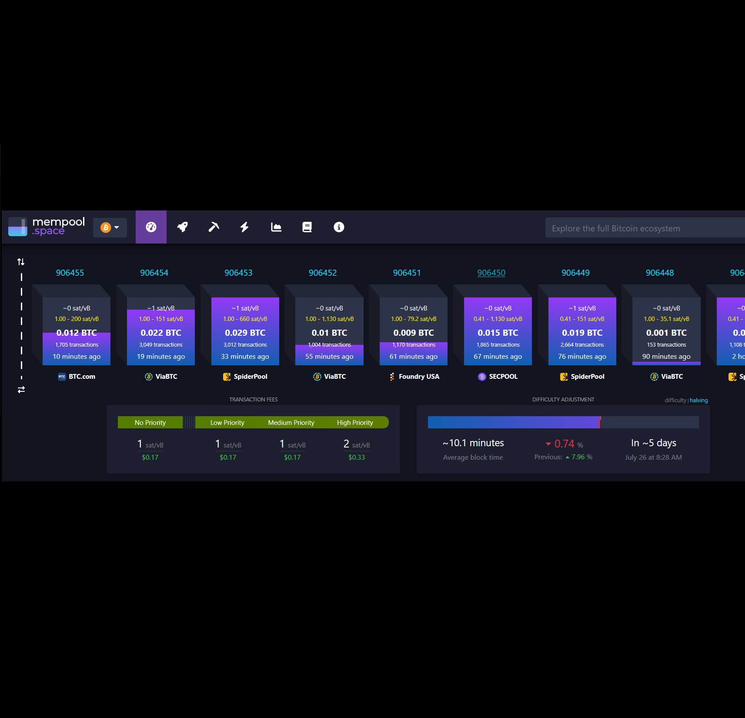Viewport: 745px width, 718px height.
Task: Open block height link 906451
Action: [407, 273]
